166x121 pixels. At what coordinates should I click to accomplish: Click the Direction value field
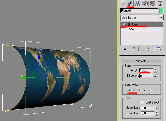146,76
